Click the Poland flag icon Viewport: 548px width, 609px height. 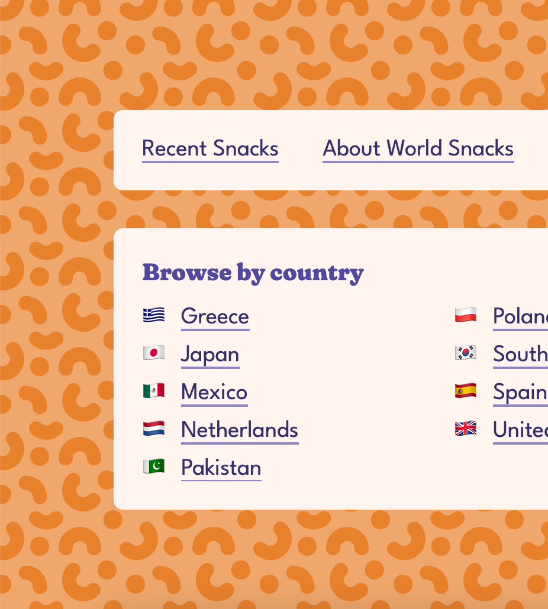466,316
